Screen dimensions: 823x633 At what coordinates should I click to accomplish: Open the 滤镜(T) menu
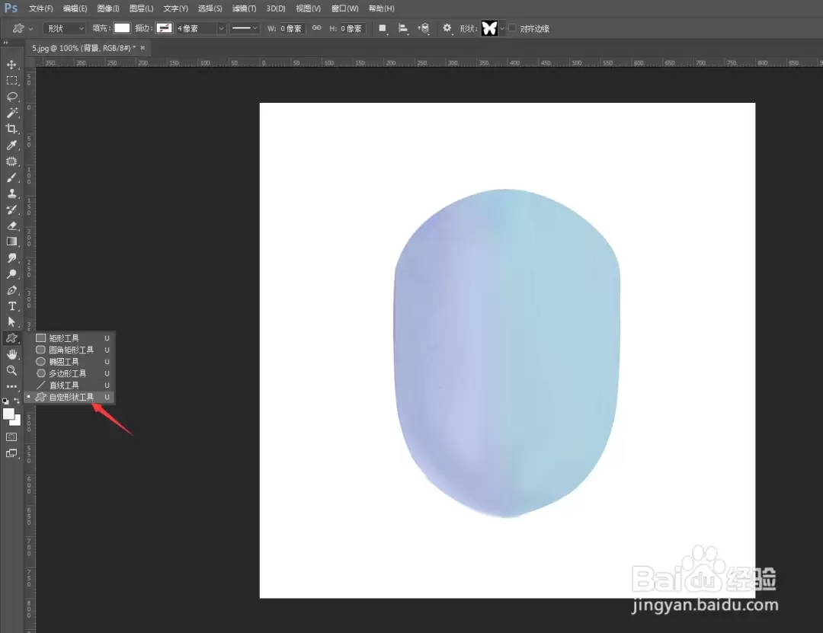[244, 8]
